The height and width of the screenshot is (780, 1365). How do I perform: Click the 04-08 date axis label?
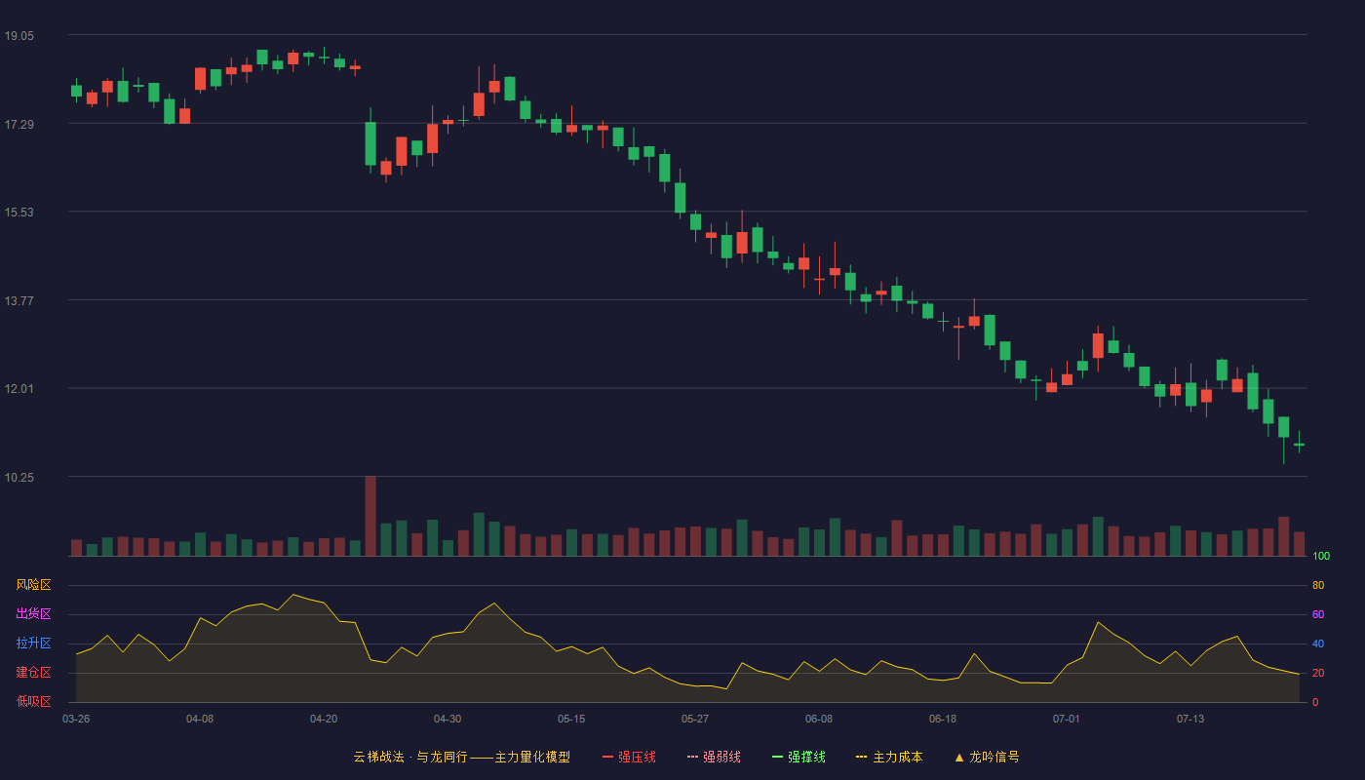pos(200,719)
